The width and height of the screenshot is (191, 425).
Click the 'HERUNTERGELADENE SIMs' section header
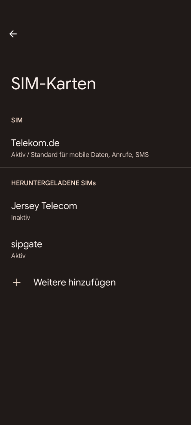[53, 183]
